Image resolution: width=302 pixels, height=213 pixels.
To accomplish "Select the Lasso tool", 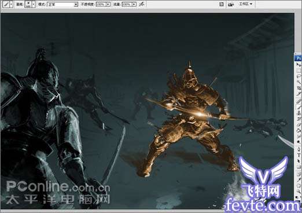I will (299, 76).
